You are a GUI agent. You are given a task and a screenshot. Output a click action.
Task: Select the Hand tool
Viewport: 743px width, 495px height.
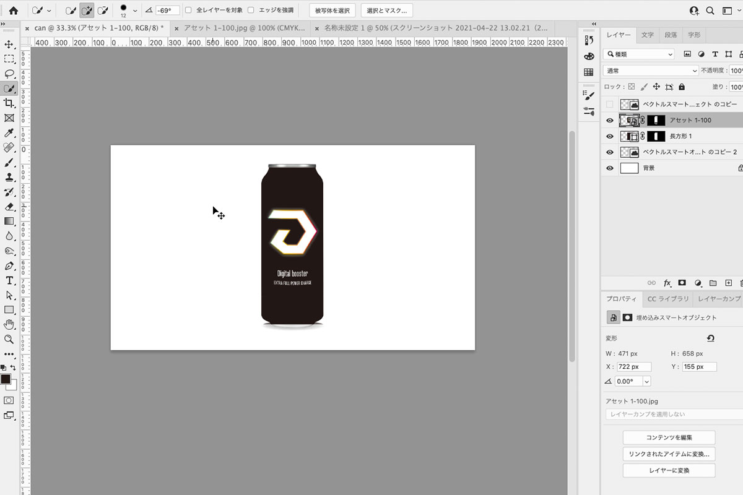[x=9, y=324]
